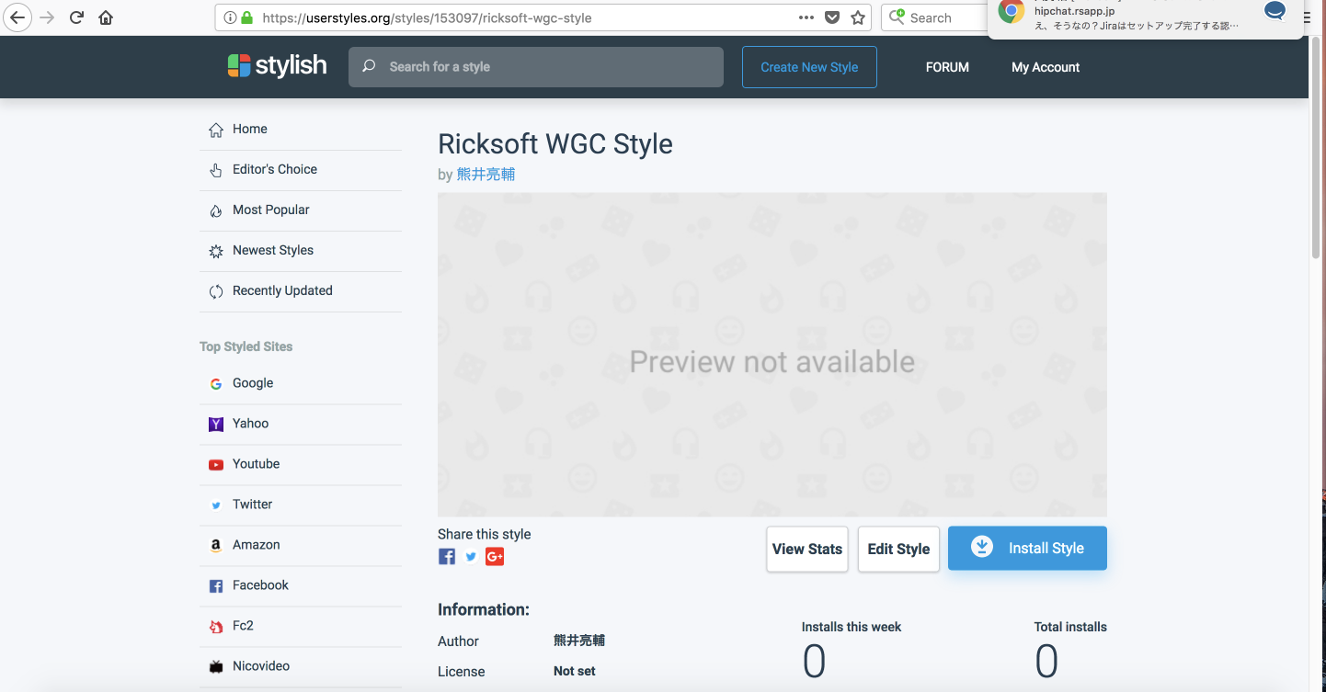Click the Amazon logo icon in sidebar

(216, 546)
